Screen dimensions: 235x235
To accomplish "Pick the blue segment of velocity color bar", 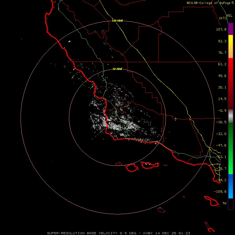I will [x=231, y=186].
